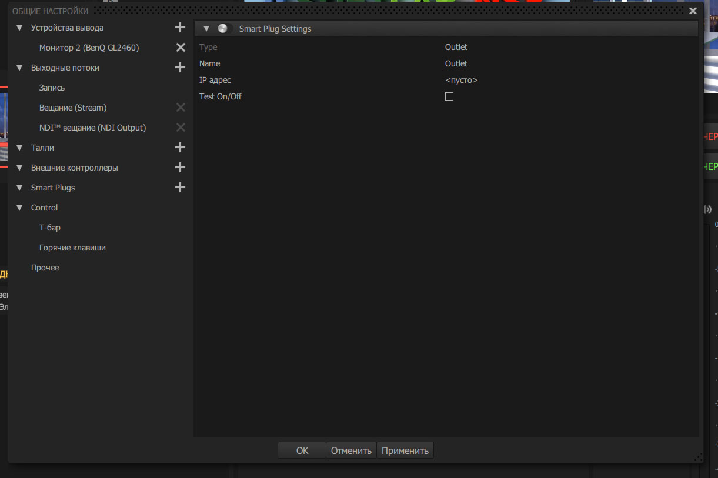The image size is (718, 478).
Task: Remove the Вещание (Stream) output
Action: (181, 108)
